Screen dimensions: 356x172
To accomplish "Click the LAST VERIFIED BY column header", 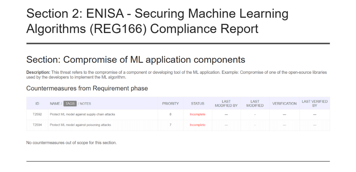I will 315,103.
